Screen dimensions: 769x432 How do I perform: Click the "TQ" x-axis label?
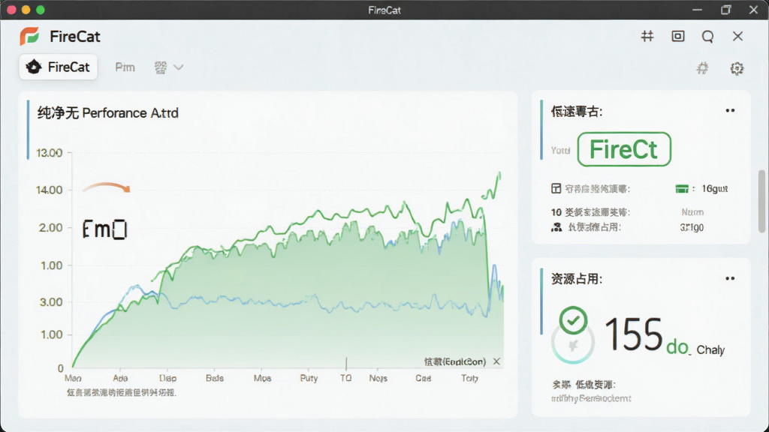coord(345,378)
